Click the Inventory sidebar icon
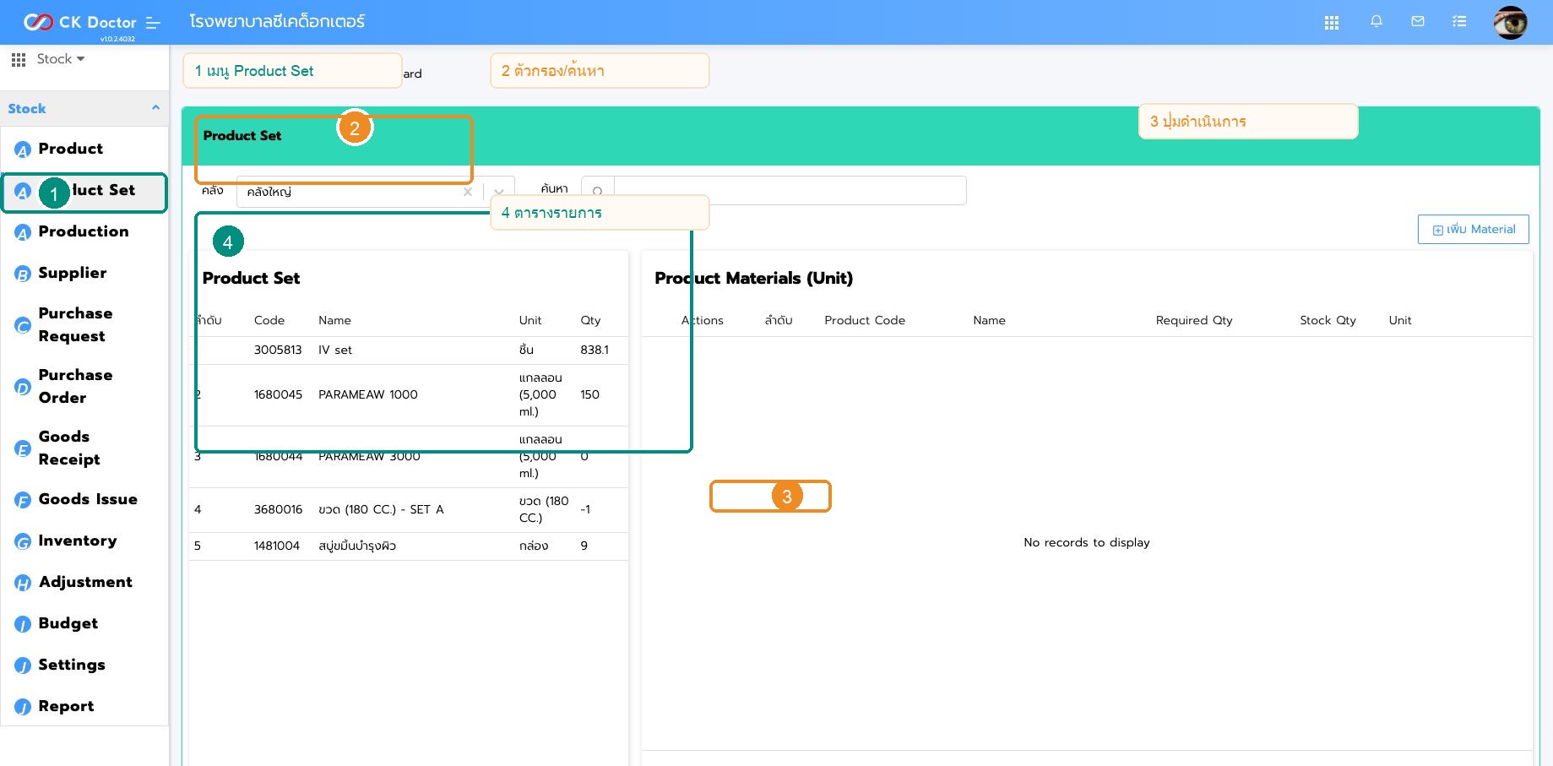This screenshot has width=1553, height=766. point(23,541)
